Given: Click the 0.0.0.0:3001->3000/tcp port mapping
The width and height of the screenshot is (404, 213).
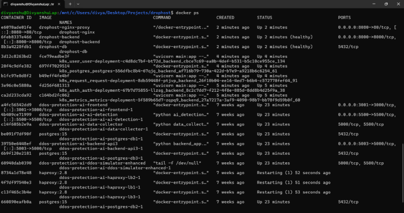Looking at the screenshot, I should click(x=366, y=105).
